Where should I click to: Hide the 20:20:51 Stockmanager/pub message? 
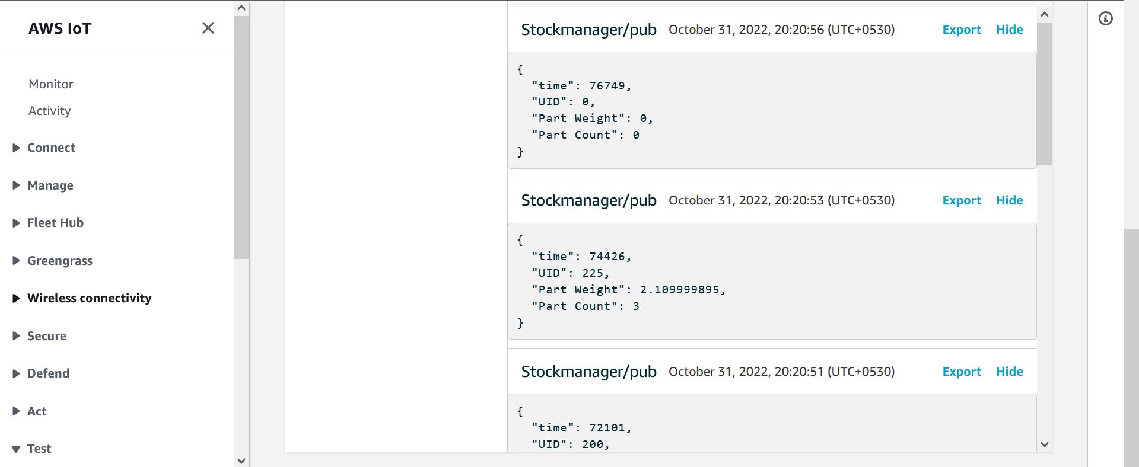[x=1009, y=372]
